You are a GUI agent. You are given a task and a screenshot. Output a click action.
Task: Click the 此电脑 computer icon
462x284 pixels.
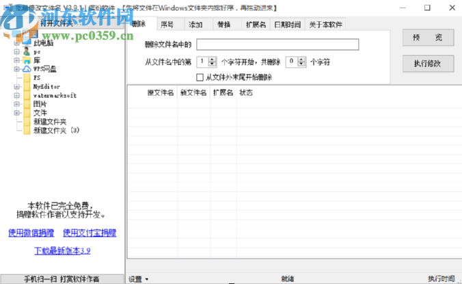click(x=27, y=43)
